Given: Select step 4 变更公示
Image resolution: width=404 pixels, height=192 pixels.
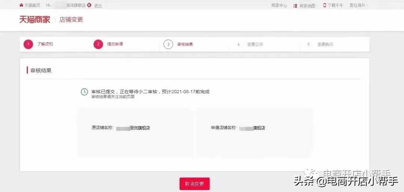Looking at the screenshot, I should pos(250,44).
